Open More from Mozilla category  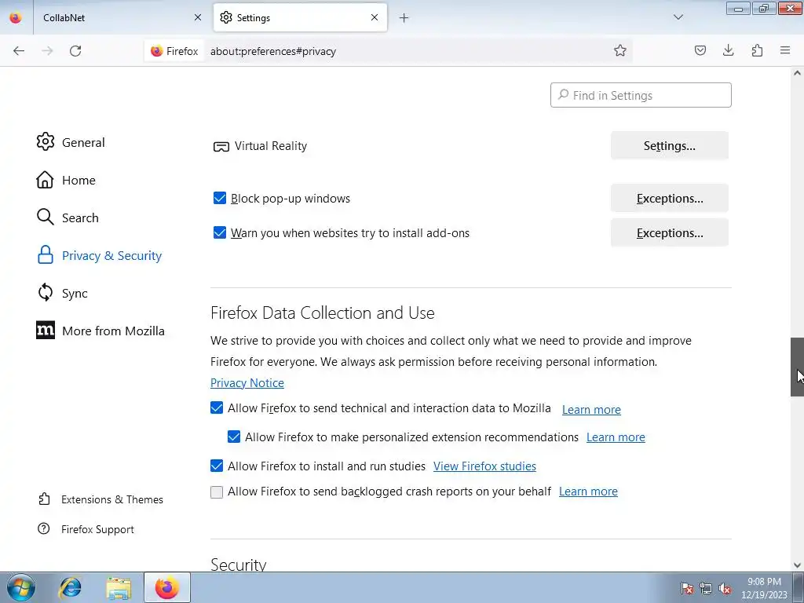pos(100,331)
